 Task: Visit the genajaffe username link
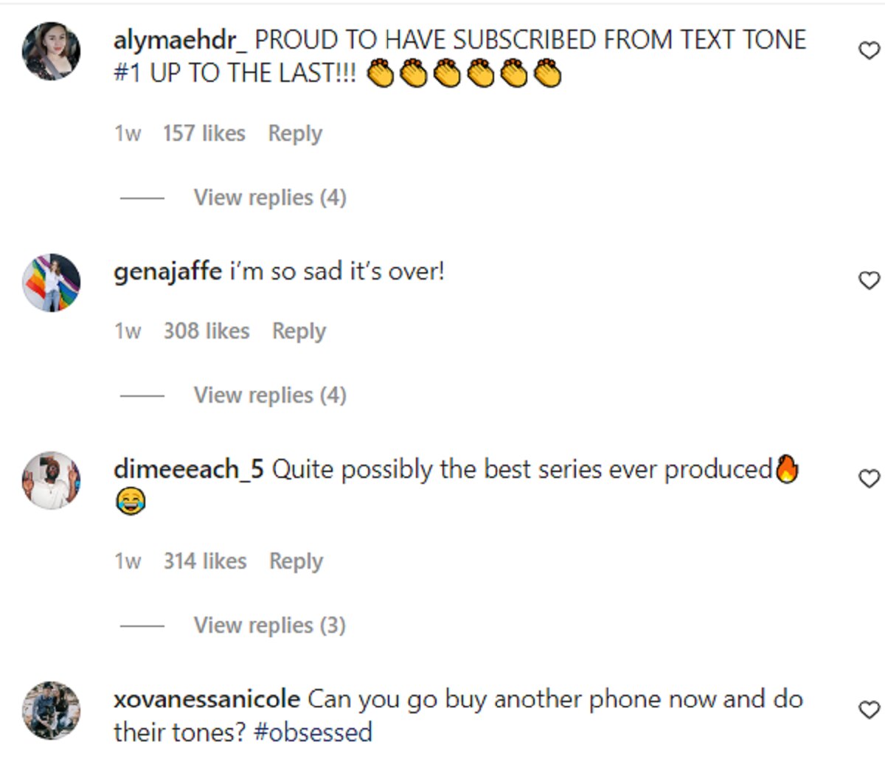167,271
